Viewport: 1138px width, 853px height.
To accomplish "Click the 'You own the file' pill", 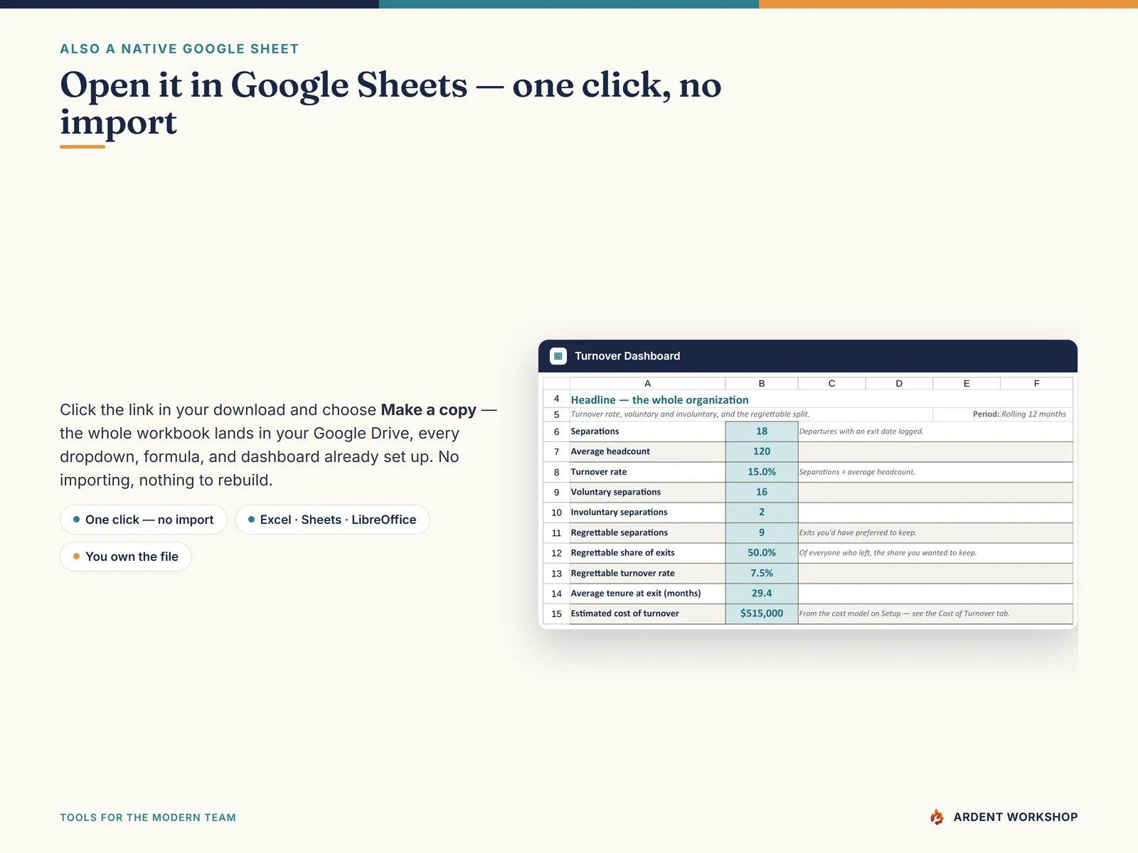I will 126,557.
